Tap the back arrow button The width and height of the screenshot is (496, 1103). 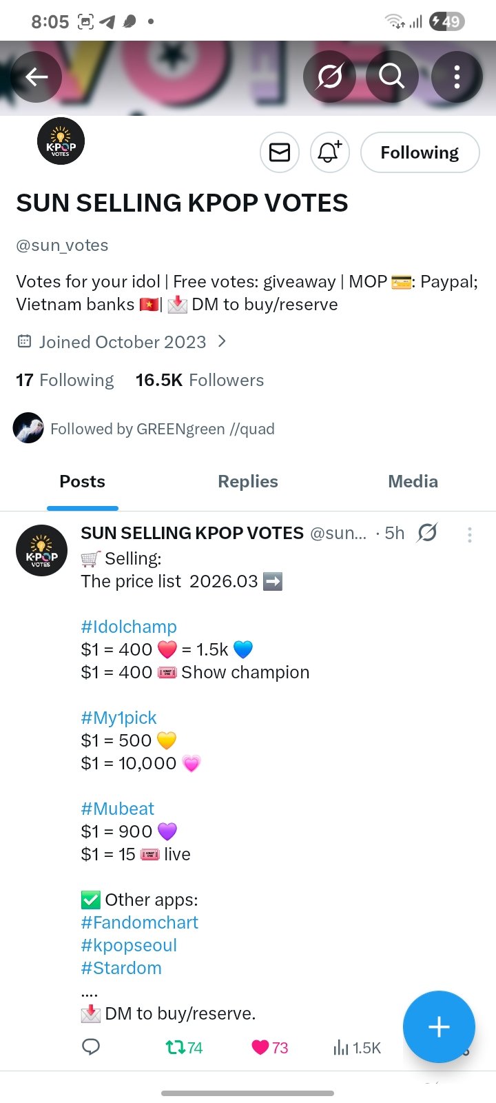point(36,77)
